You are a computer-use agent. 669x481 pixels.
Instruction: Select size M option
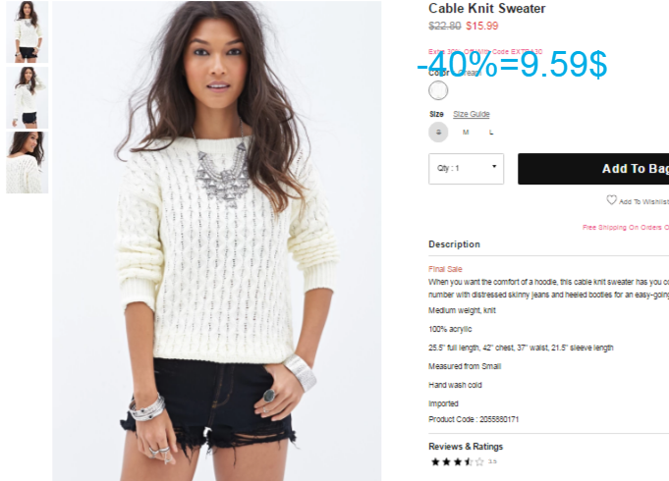tap(466, 133)
